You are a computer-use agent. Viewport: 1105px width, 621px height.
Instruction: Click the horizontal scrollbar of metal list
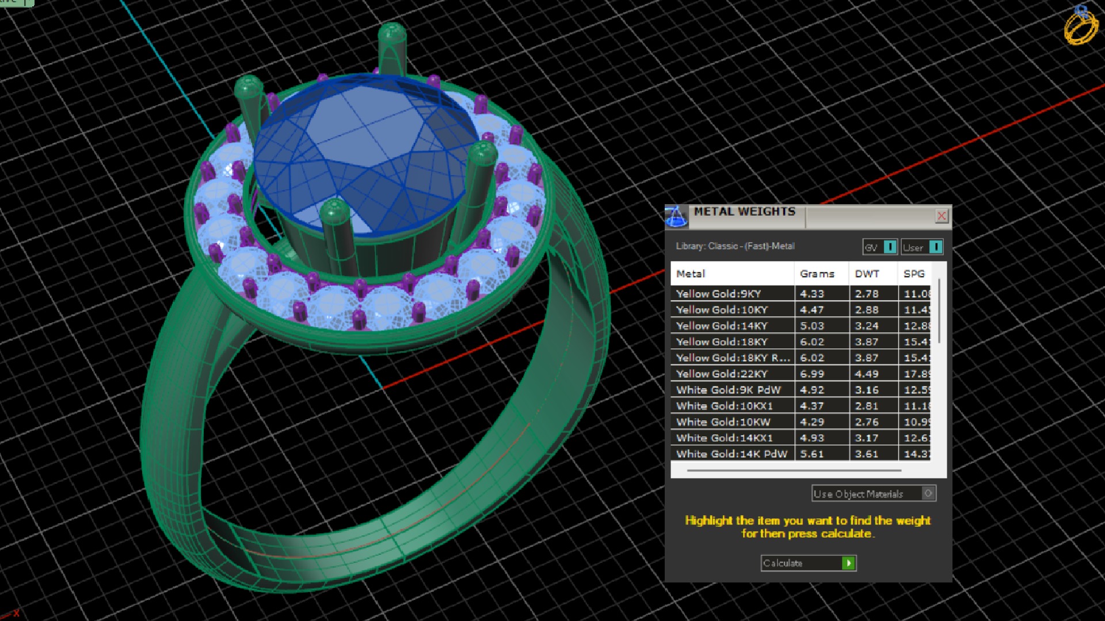coord(794,470)
